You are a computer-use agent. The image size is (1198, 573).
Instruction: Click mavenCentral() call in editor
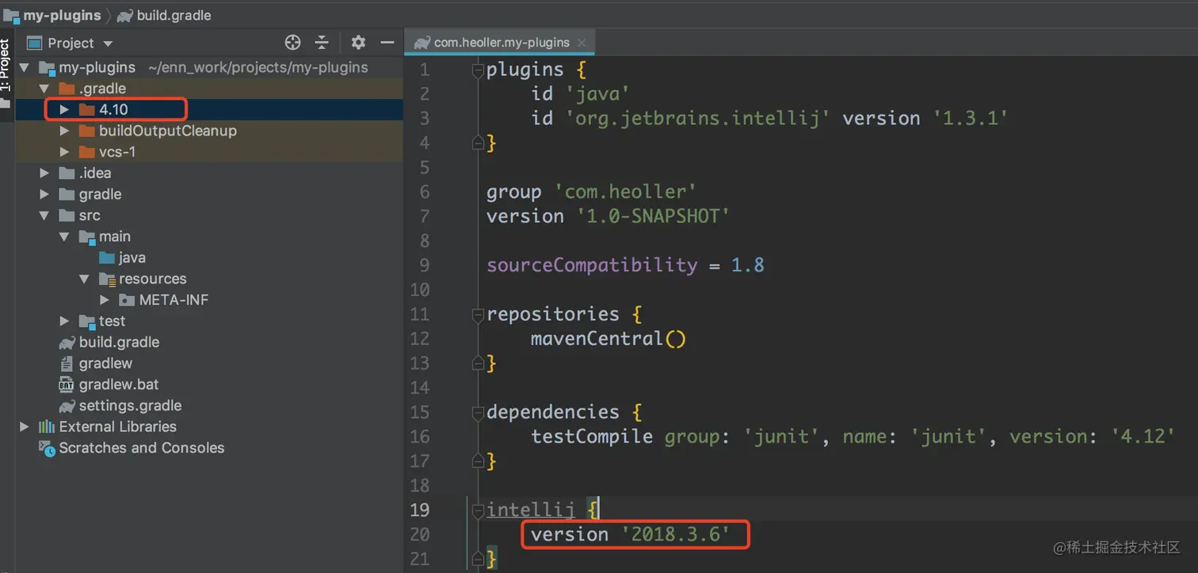point(608,339)
